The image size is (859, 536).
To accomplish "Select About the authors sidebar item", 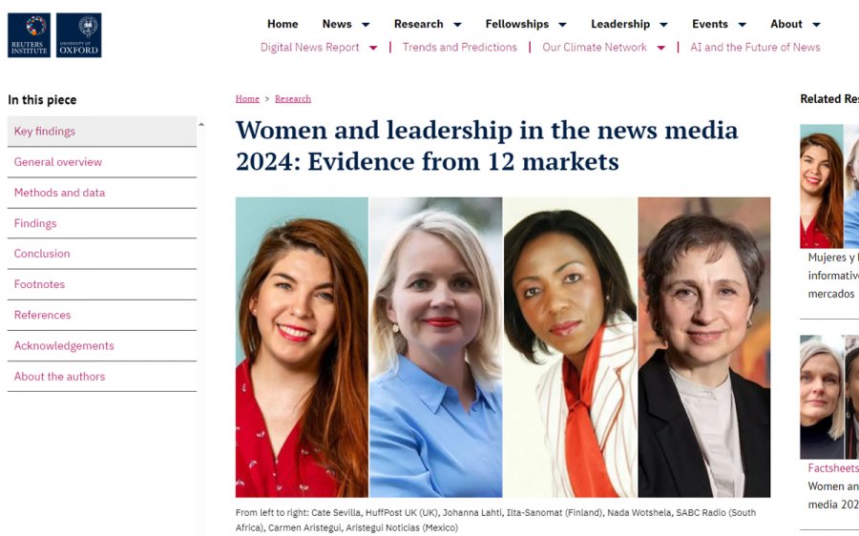I will (102, 377).
